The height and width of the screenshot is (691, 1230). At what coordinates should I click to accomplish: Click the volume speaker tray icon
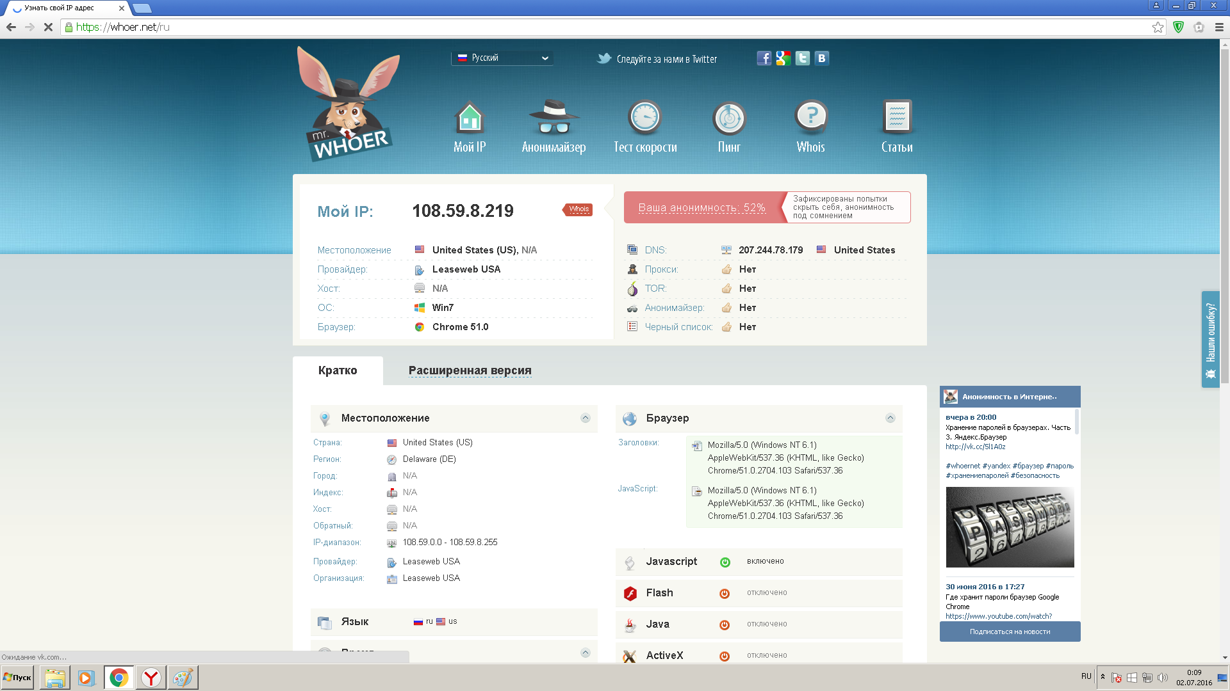(x=1163, y=678)
